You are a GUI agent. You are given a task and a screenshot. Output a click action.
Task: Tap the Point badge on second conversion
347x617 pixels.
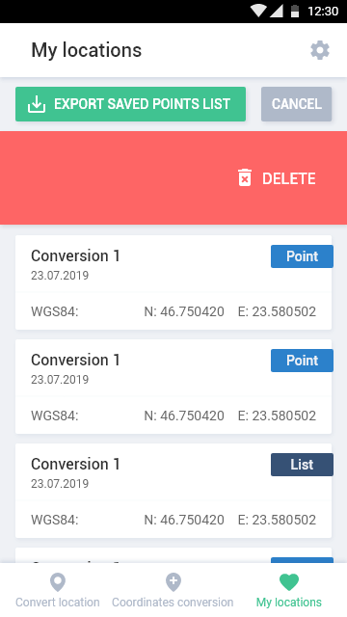pos(302,361)
